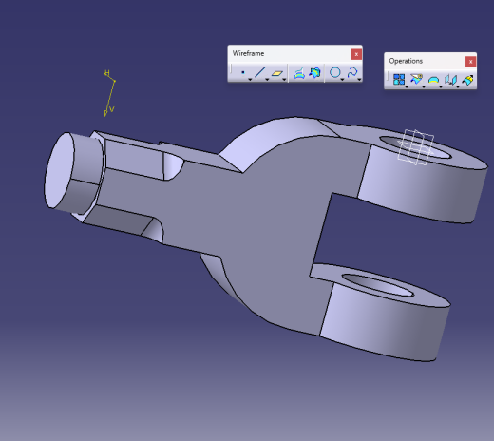This screenshot has width=494, height=441.
Task: Expand the Spline tool flyout arrow
Action: coord(359,80)
